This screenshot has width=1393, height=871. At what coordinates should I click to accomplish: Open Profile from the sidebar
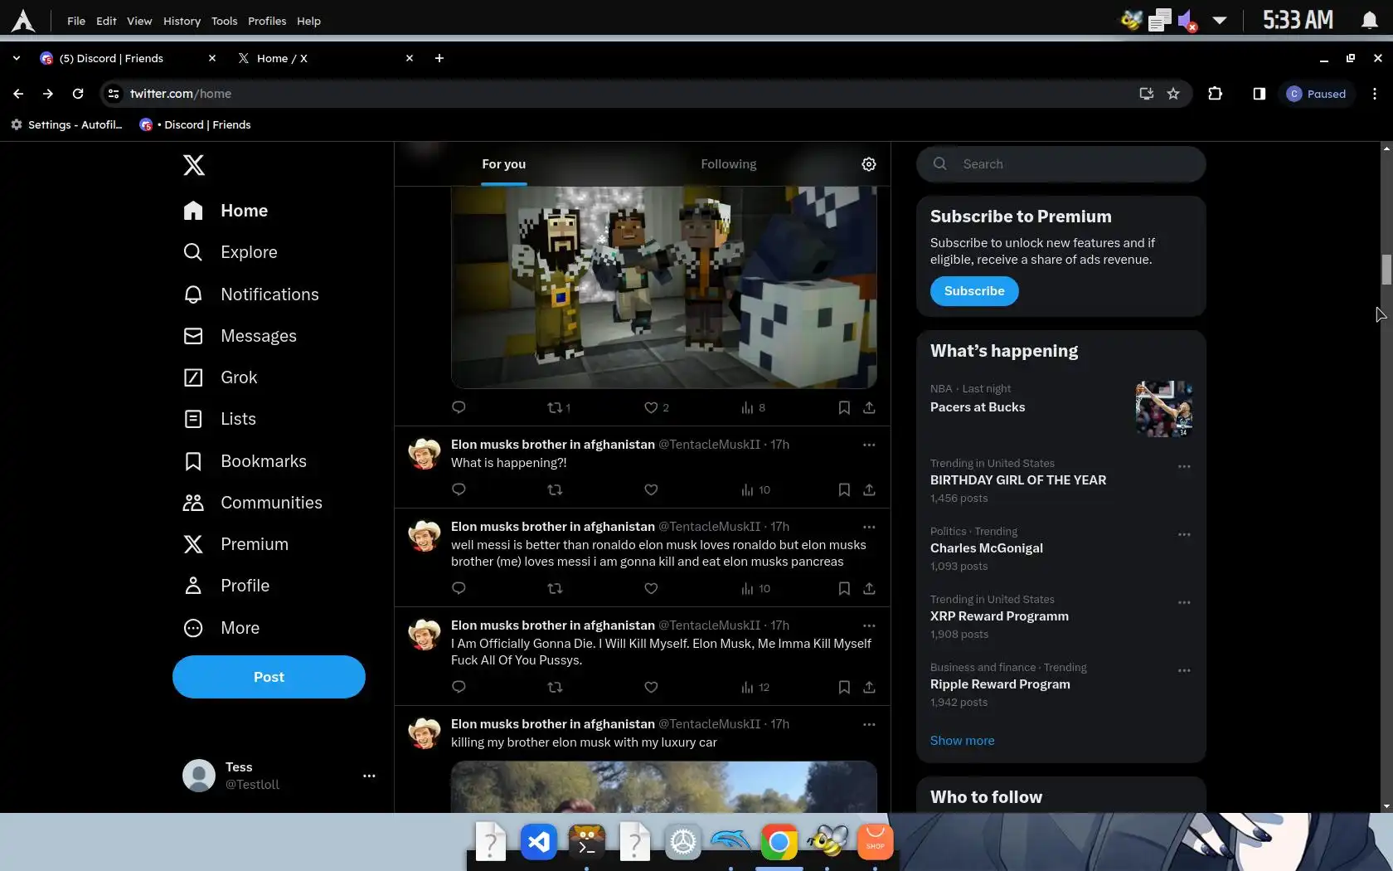226,586
